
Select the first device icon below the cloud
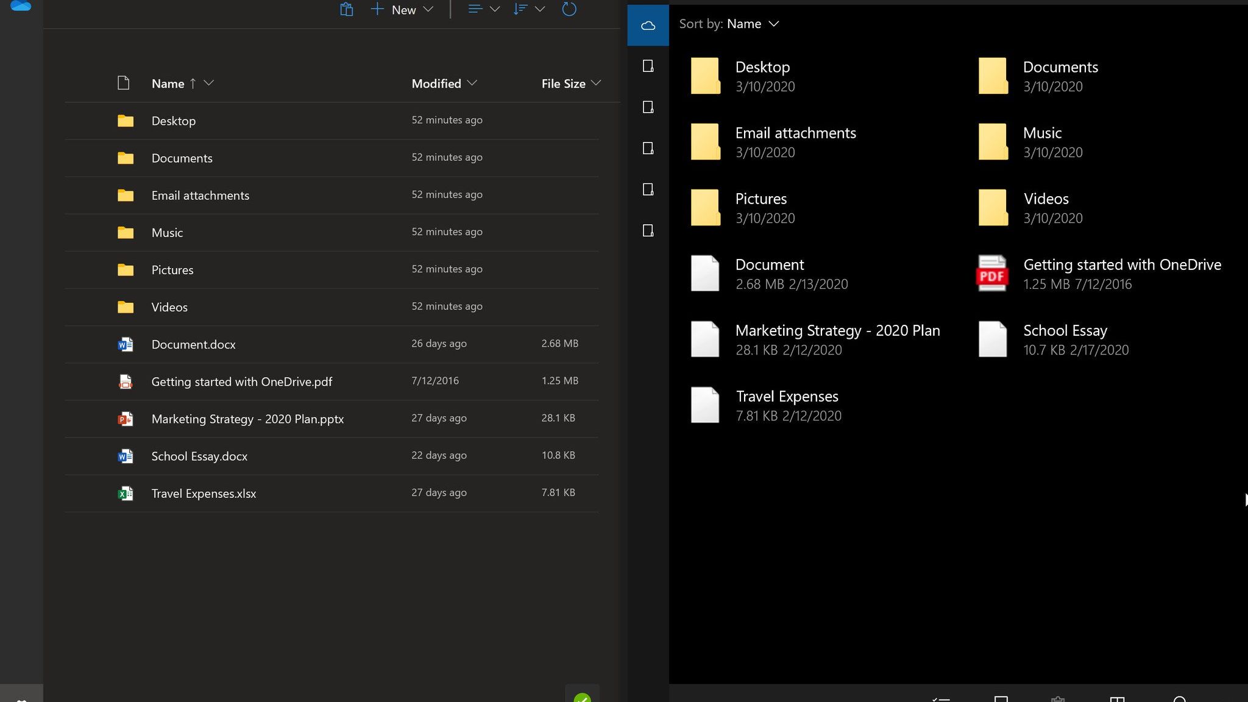pyautogui.click(x=648, y=66)
